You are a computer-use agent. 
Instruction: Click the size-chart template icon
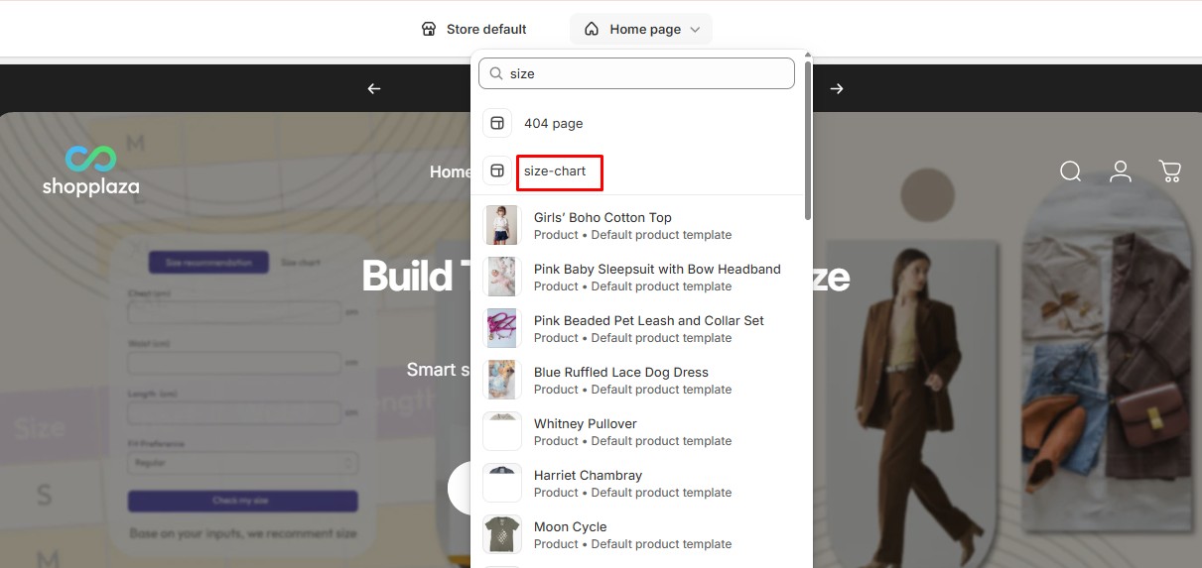tap(497, 171)
